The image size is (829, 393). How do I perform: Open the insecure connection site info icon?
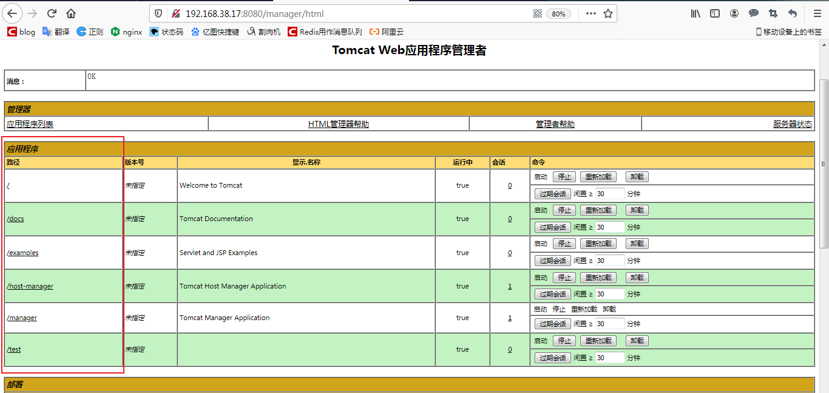pos(176,13)
